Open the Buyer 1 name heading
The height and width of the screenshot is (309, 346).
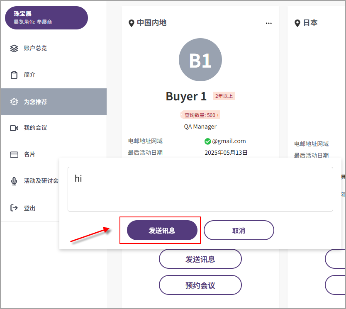click(x=186, y=96)
